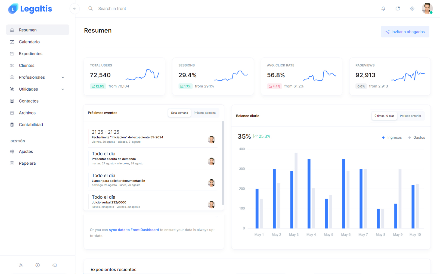
Task: Click the Expedientes recientes heading
Action: point(113,269)
